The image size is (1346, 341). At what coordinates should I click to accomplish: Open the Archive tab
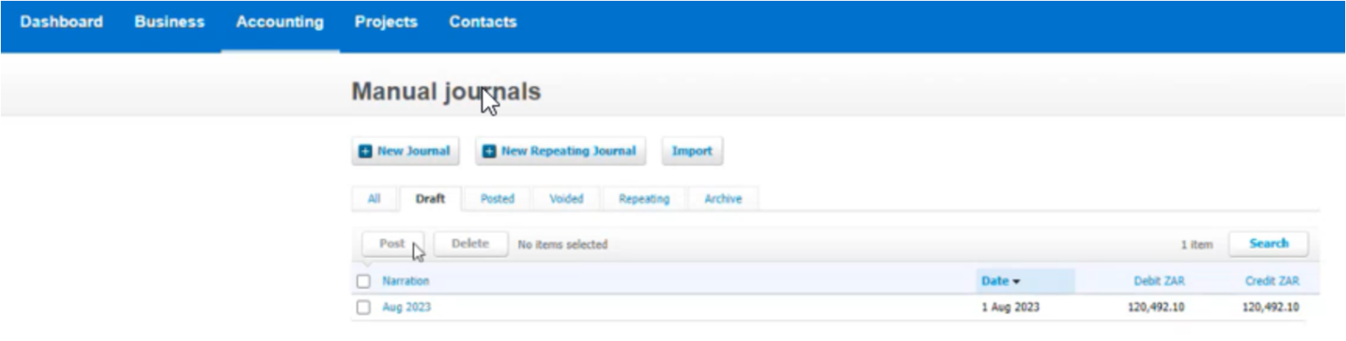723,199
